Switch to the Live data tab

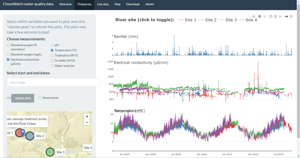coord(103,4)
